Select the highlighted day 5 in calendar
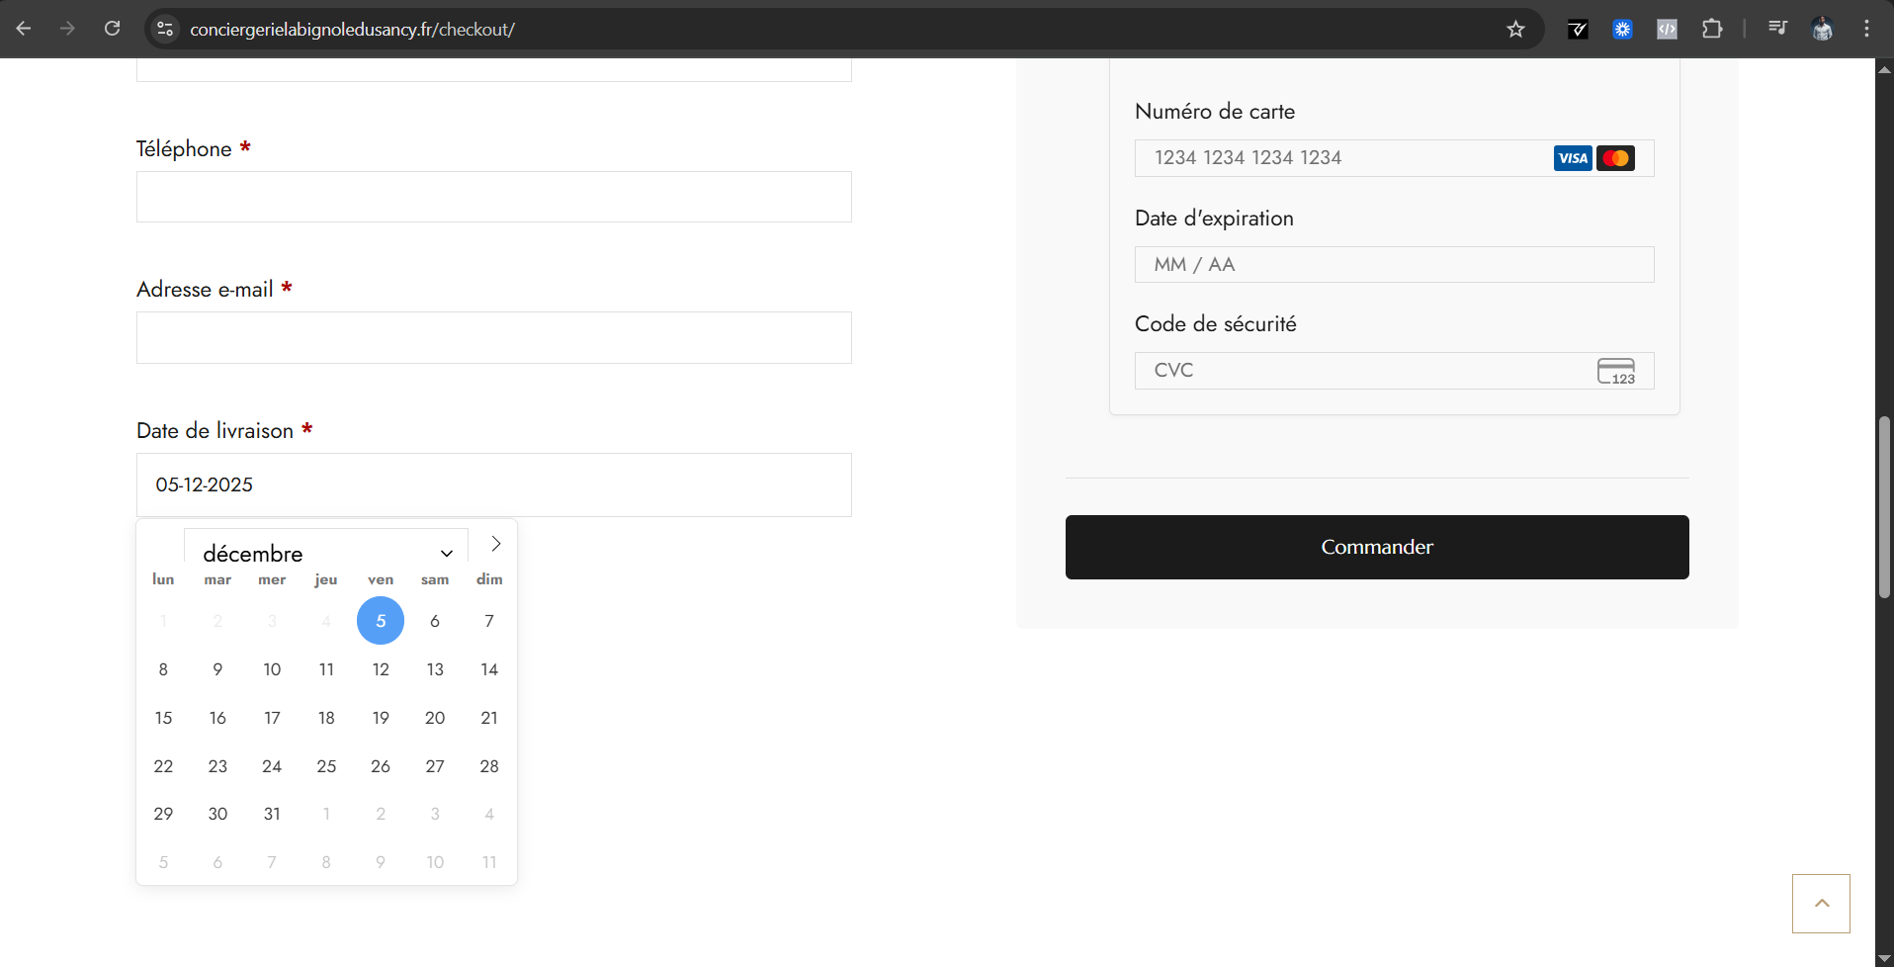 (x=381, y=621)
